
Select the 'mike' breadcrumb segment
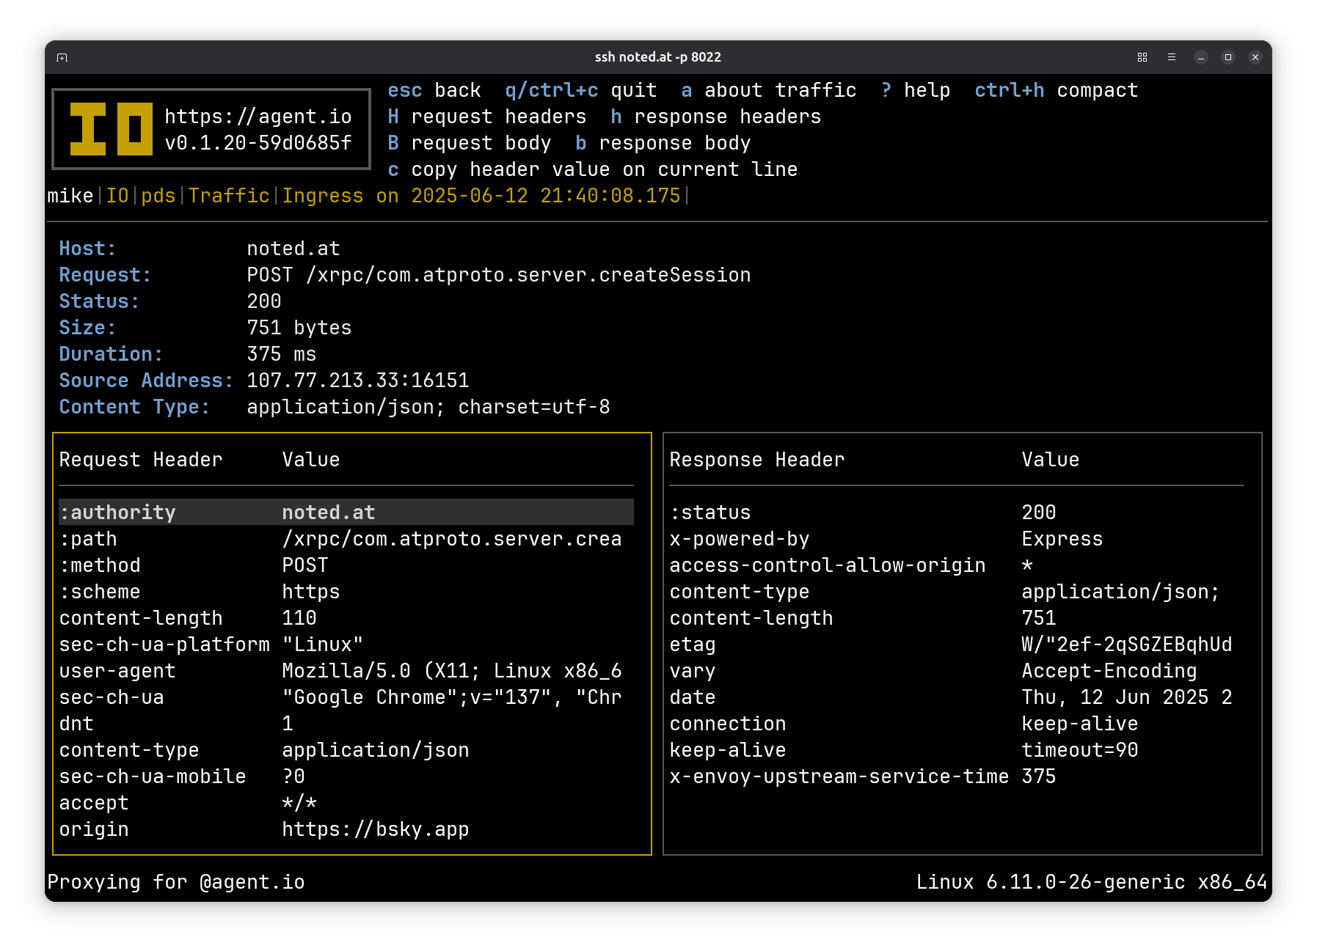70,196
